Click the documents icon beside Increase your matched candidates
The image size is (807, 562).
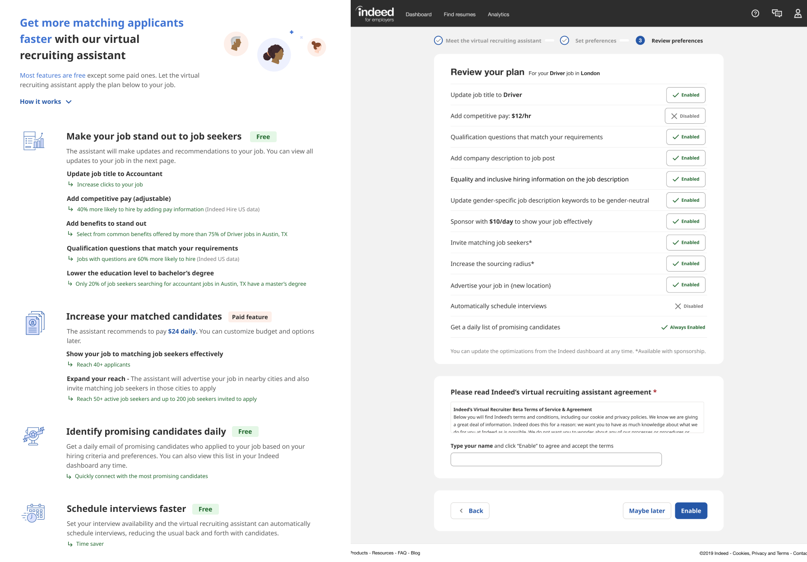pyautogui.click(x=35, y=323)
